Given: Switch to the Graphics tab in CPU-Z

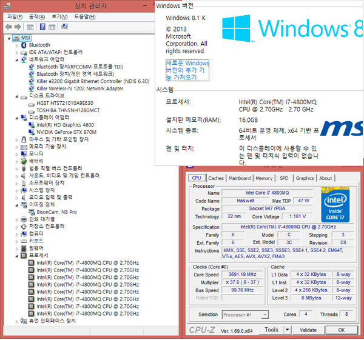Looking at the screenshot, I should 305,178.
